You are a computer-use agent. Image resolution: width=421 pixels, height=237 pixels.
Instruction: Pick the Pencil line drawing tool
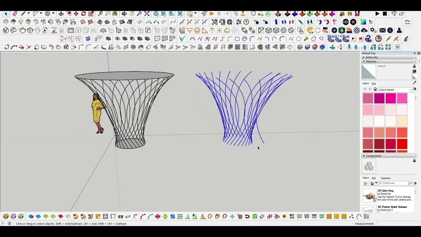pos(23,13)
